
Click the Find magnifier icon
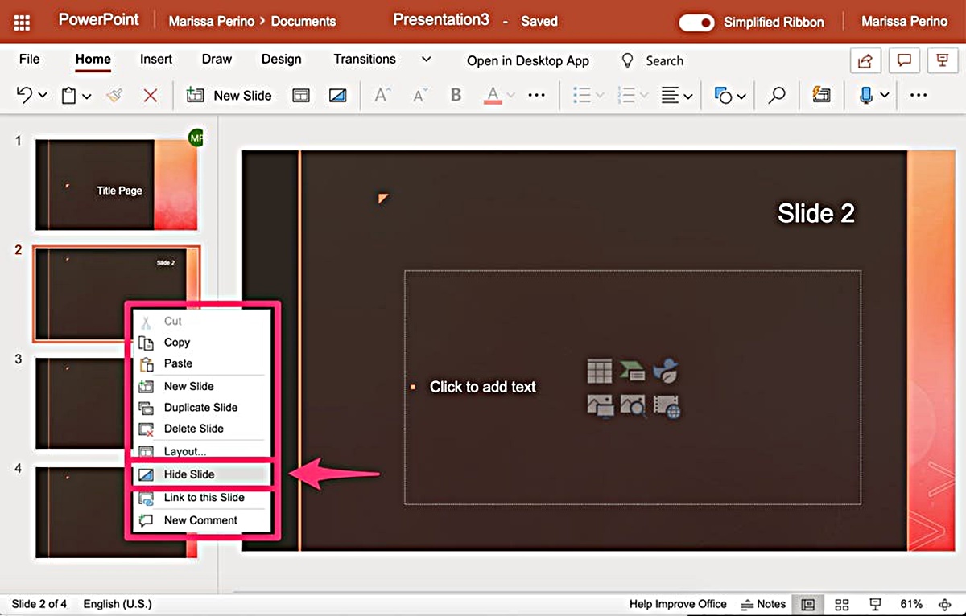[x=776, y=95]
